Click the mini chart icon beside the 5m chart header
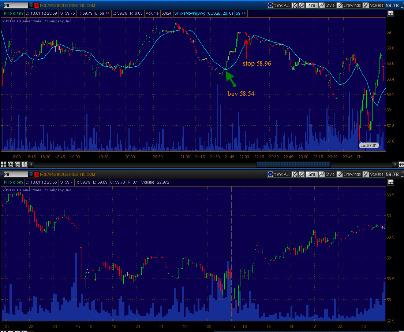The image size is (404, 332). pyautogui.click(x=390, y=182)
